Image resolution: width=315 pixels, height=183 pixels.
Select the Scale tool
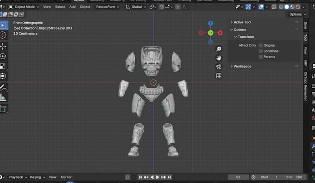(3, 66)
